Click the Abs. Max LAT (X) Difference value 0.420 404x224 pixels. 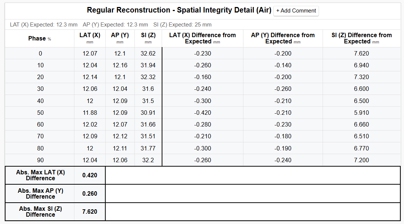[x=90, y=175]
